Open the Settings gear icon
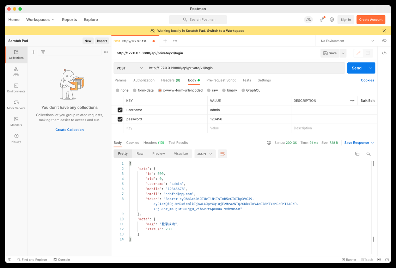This screenshot has width=396, height=268. click(332, 20)
